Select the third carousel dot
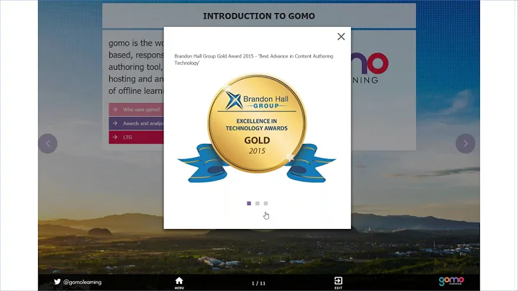The width and height of the screenshot is (518, 291). click(265, 203)
